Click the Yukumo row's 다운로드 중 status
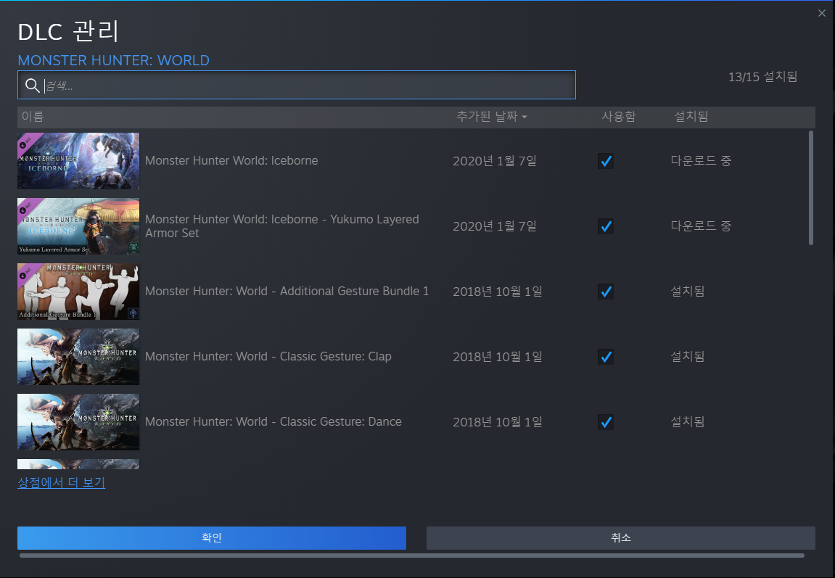 pyautogui.click(x=701, y=226)
